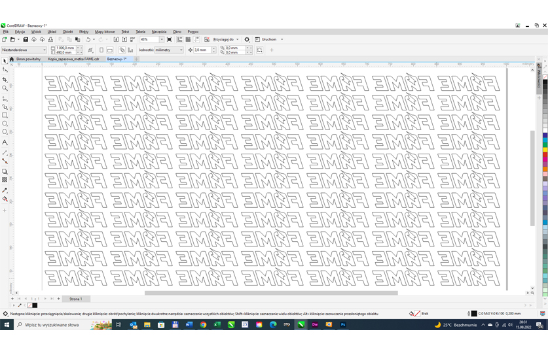This screenshot has height=353, width=550.
Task: Activate the Ellipse tool
Action: (5, 124)
